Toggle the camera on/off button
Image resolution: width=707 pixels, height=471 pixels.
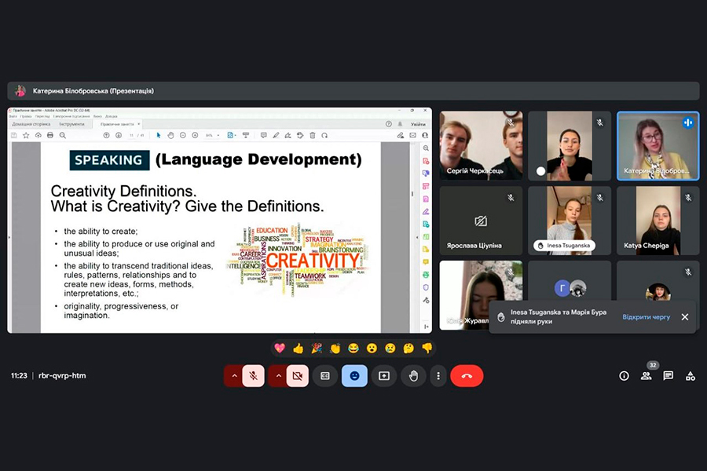297,376
